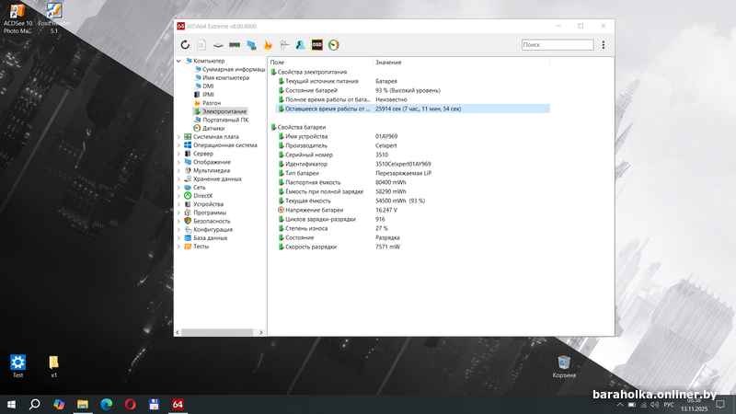Launch the flame stability test icon

(268, 44)
